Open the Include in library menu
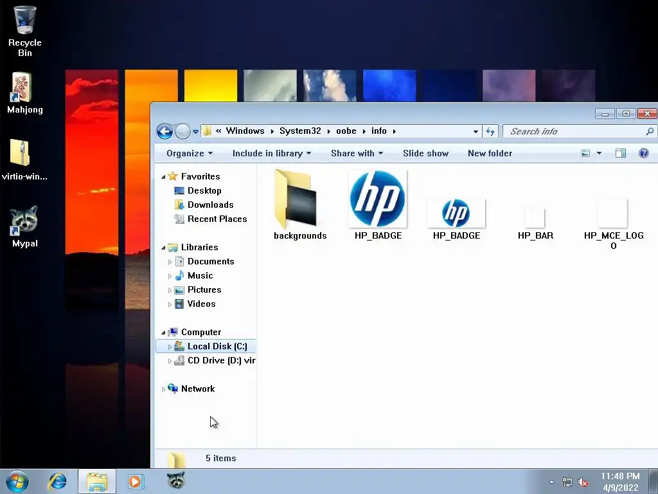This screenshot has width=658, height=494. coord(272,153)
